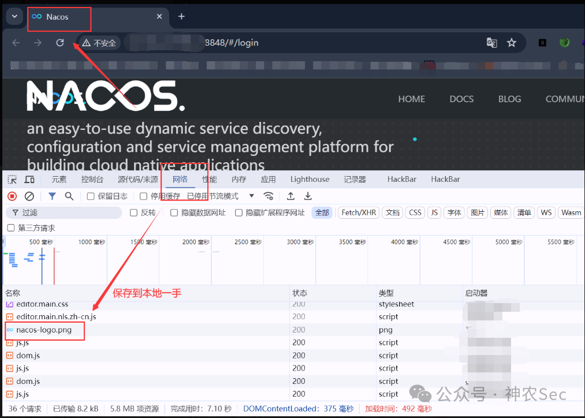Viewport: 585px width, 418px height.
Task: Filter requests by 文档 type
Action: tap(392, 212)
